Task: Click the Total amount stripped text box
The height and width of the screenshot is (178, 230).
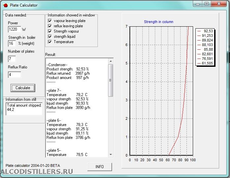Action: tap(24, 108)
